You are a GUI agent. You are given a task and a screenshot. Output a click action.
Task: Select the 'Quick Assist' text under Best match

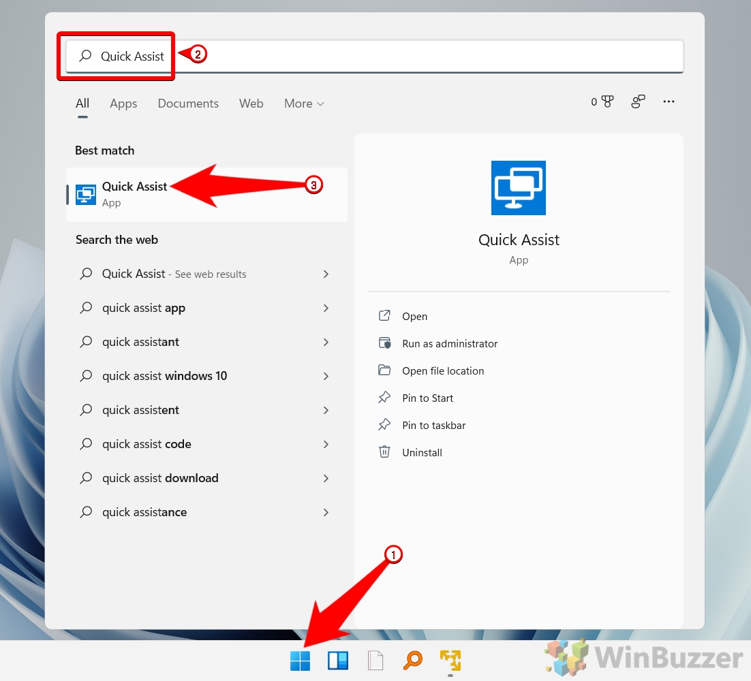tap(134, 186)
